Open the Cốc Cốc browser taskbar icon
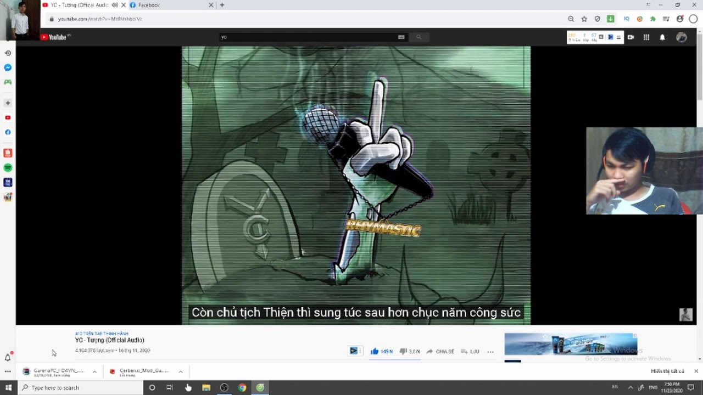The width and height of the screenshot is (703, 395). click(260, 388)
